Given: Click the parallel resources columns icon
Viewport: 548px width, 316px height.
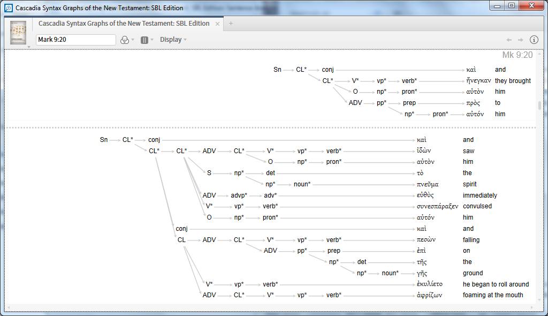Looking at the screenshot, I should point(144,40).
